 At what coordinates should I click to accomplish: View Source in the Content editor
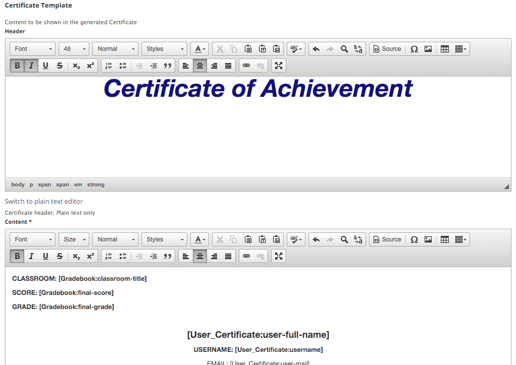click(x=388, y=239)
